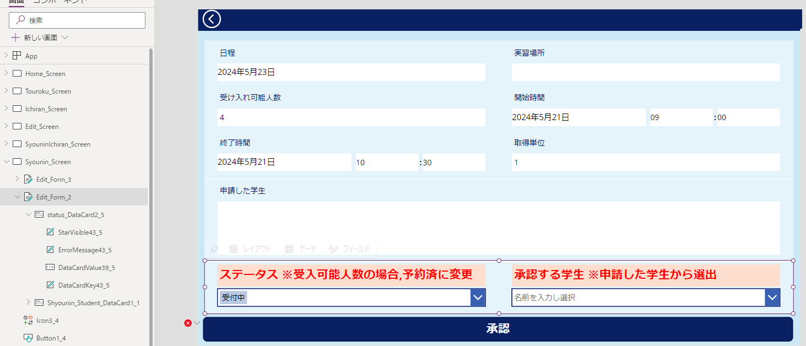Viewport: 806px width, 346px height.
Task: Open the 新しい画面 dropdown chevron
Action: [65, 37]
